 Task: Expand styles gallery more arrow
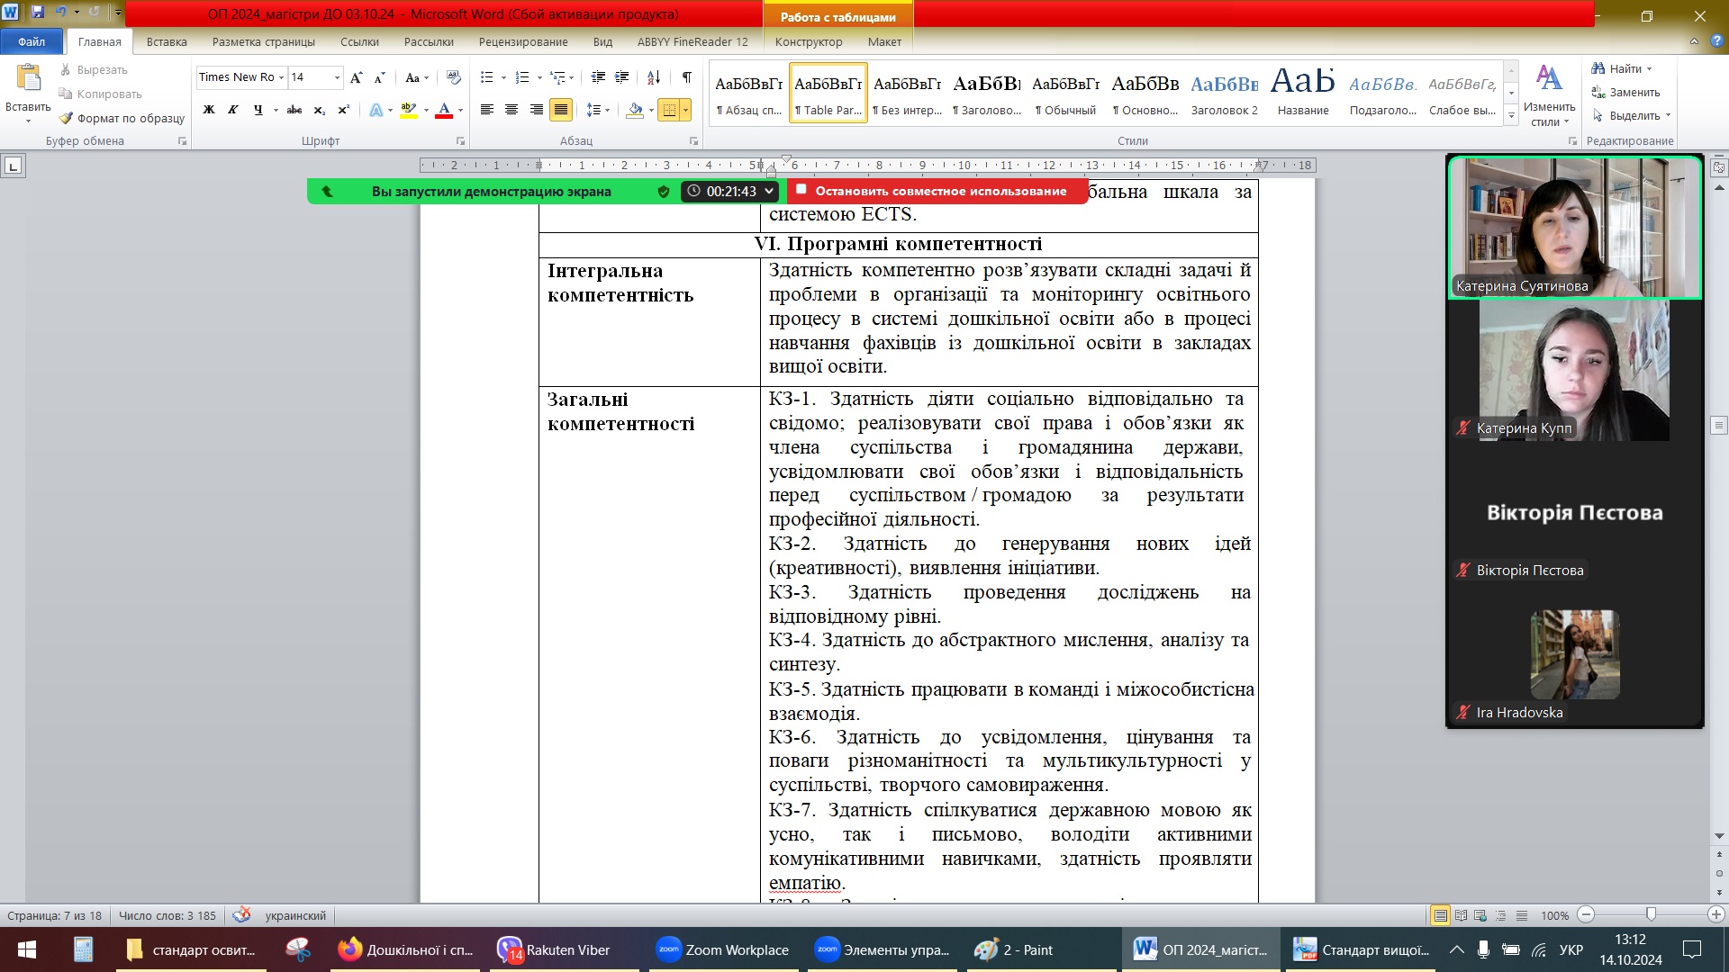1512,117
